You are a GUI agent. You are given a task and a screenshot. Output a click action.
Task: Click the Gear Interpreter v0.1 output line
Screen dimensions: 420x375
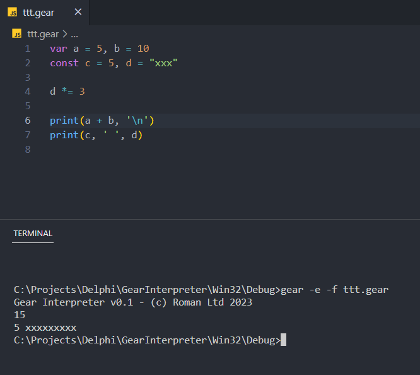pos(132,302)
